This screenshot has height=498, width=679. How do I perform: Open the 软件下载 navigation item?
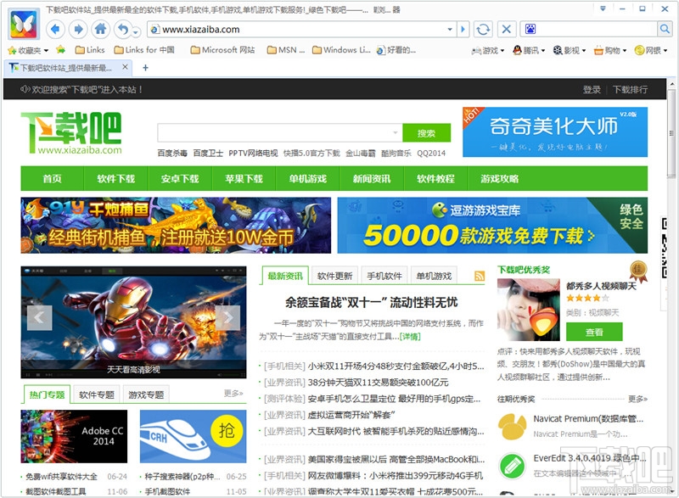[116, 179]
